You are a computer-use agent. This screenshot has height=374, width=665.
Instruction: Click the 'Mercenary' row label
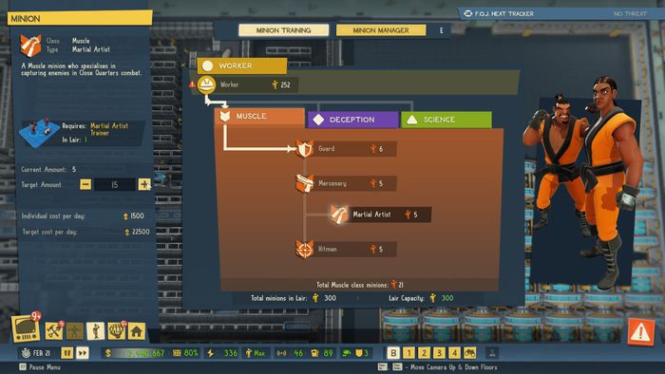coord(332,183)
